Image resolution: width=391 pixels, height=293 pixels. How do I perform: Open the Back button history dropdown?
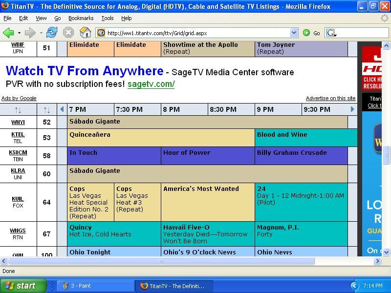[x=19, y=33]
